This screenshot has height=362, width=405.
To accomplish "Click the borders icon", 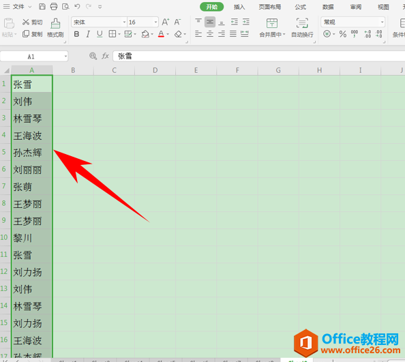I will click(112, 34).
